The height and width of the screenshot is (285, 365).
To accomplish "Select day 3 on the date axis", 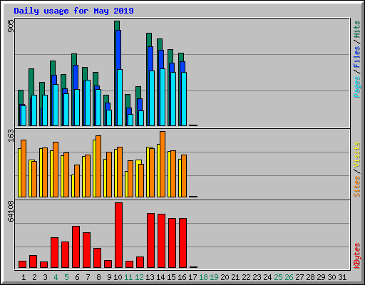I will click(45, 277).
